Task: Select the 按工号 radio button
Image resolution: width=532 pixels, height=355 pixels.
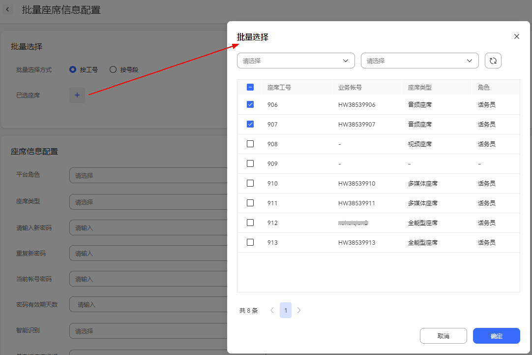Action: [73, 69]
